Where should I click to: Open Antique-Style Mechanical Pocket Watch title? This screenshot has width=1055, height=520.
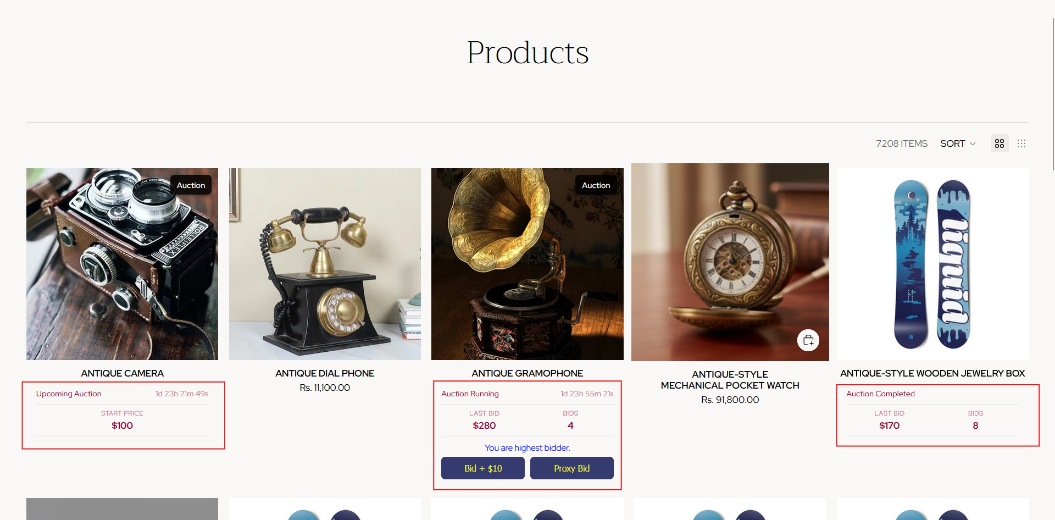coord(730,380)
